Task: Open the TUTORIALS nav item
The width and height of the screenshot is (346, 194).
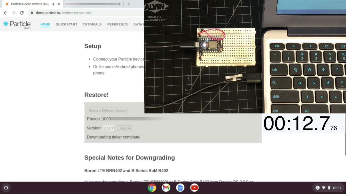Action: (x=92, y=24)
